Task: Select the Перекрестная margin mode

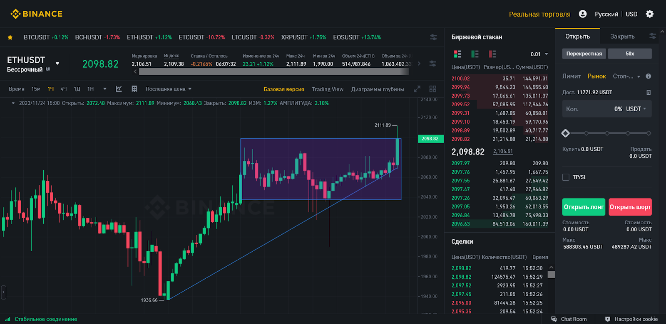Action: (584, 54)
